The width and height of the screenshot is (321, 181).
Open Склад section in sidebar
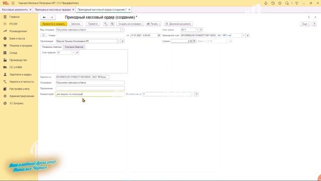click(x=13, y=53)
